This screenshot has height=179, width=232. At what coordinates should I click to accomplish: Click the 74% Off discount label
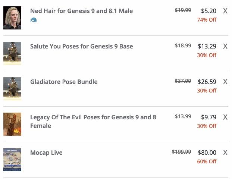tap(207, 20)
